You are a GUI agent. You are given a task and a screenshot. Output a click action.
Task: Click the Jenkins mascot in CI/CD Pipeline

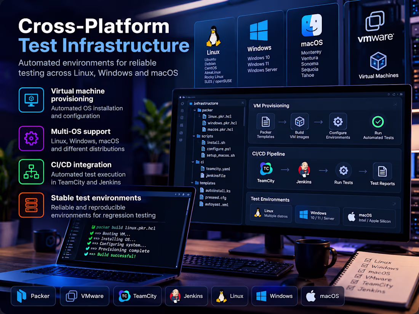click(304, 169)
